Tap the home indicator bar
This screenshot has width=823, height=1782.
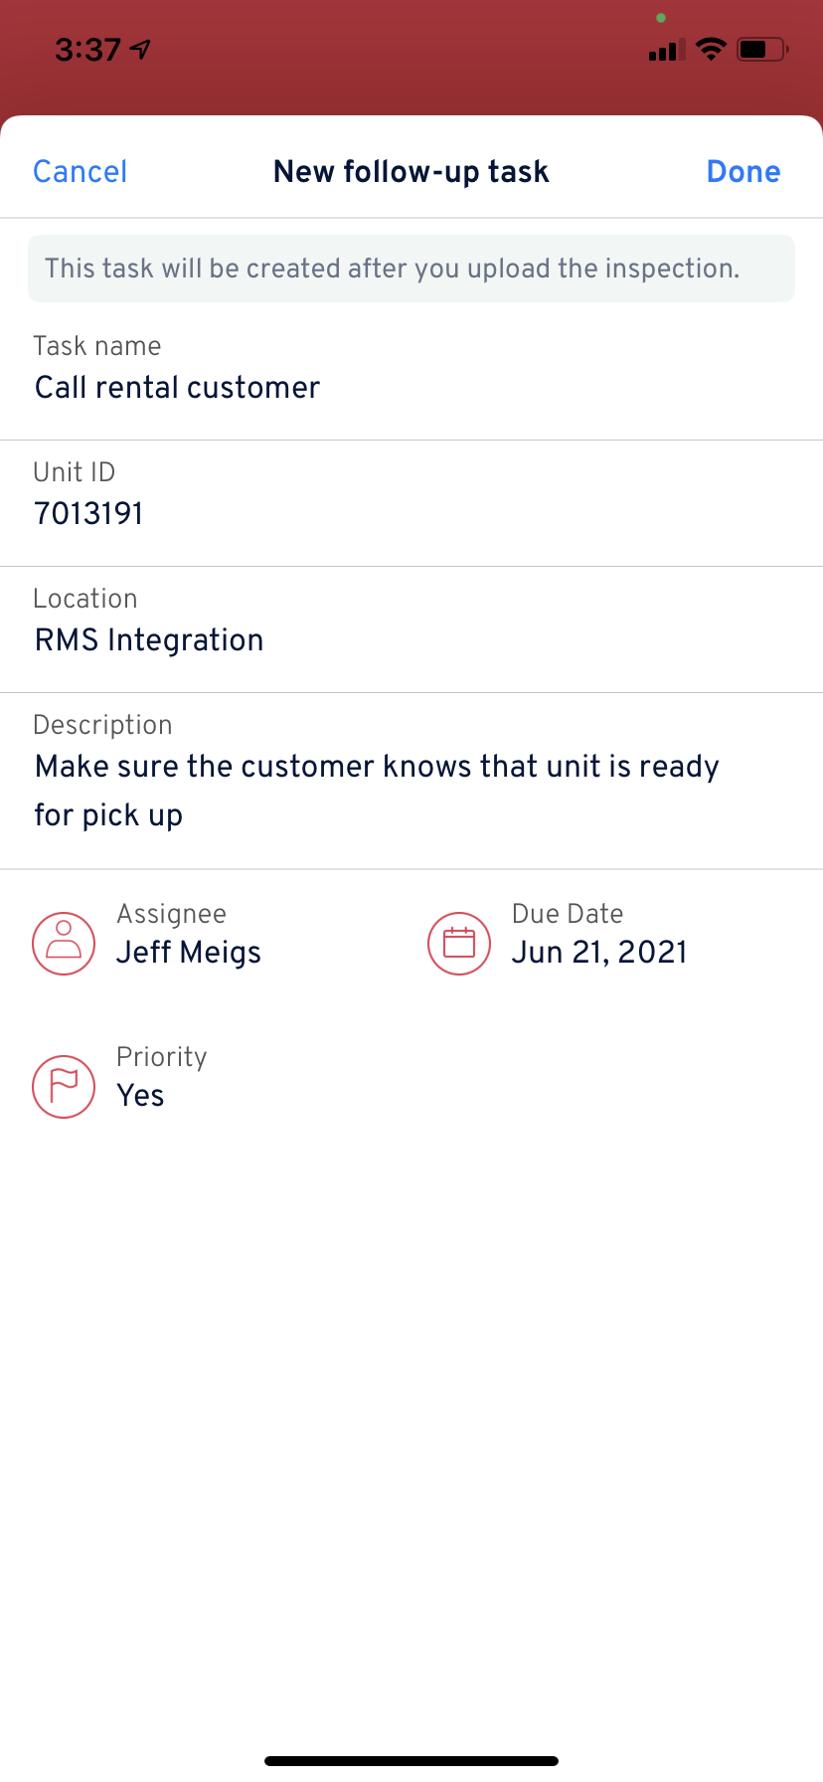411,1761
